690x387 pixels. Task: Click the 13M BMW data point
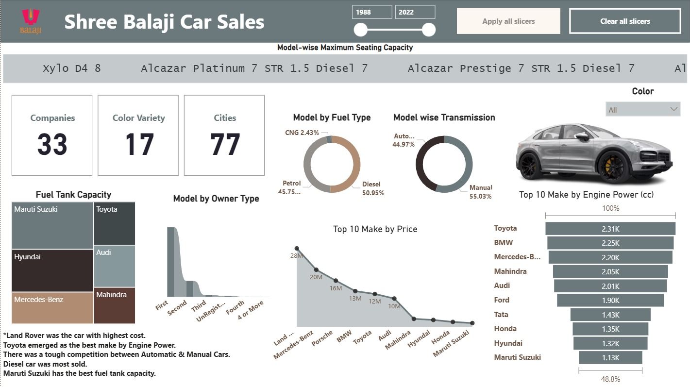[355, 291]
